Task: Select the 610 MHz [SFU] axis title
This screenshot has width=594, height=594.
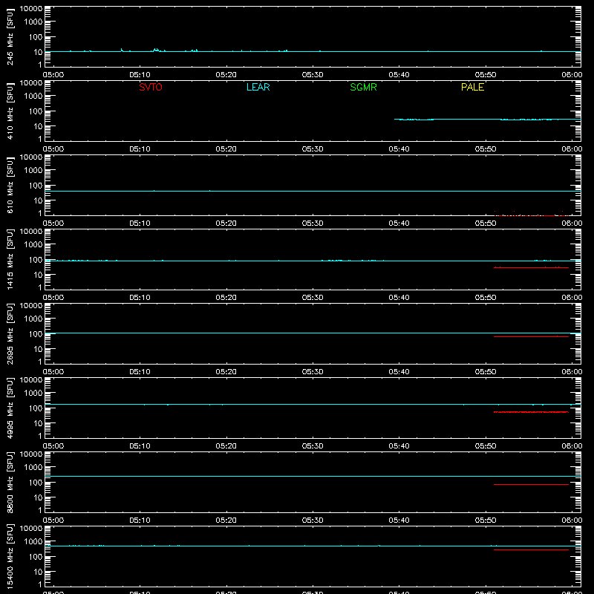Action: pos(10,185)
